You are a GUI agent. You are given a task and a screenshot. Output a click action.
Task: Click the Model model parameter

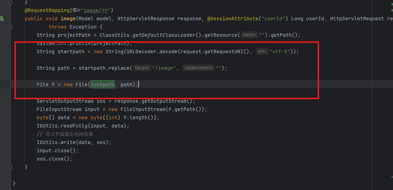(95, 18)
